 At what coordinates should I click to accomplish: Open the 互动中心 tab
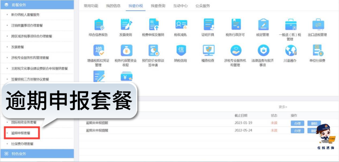pos(180,6)
